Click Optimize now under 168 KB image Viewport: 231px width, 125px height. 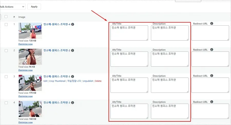tap(25, 122)
